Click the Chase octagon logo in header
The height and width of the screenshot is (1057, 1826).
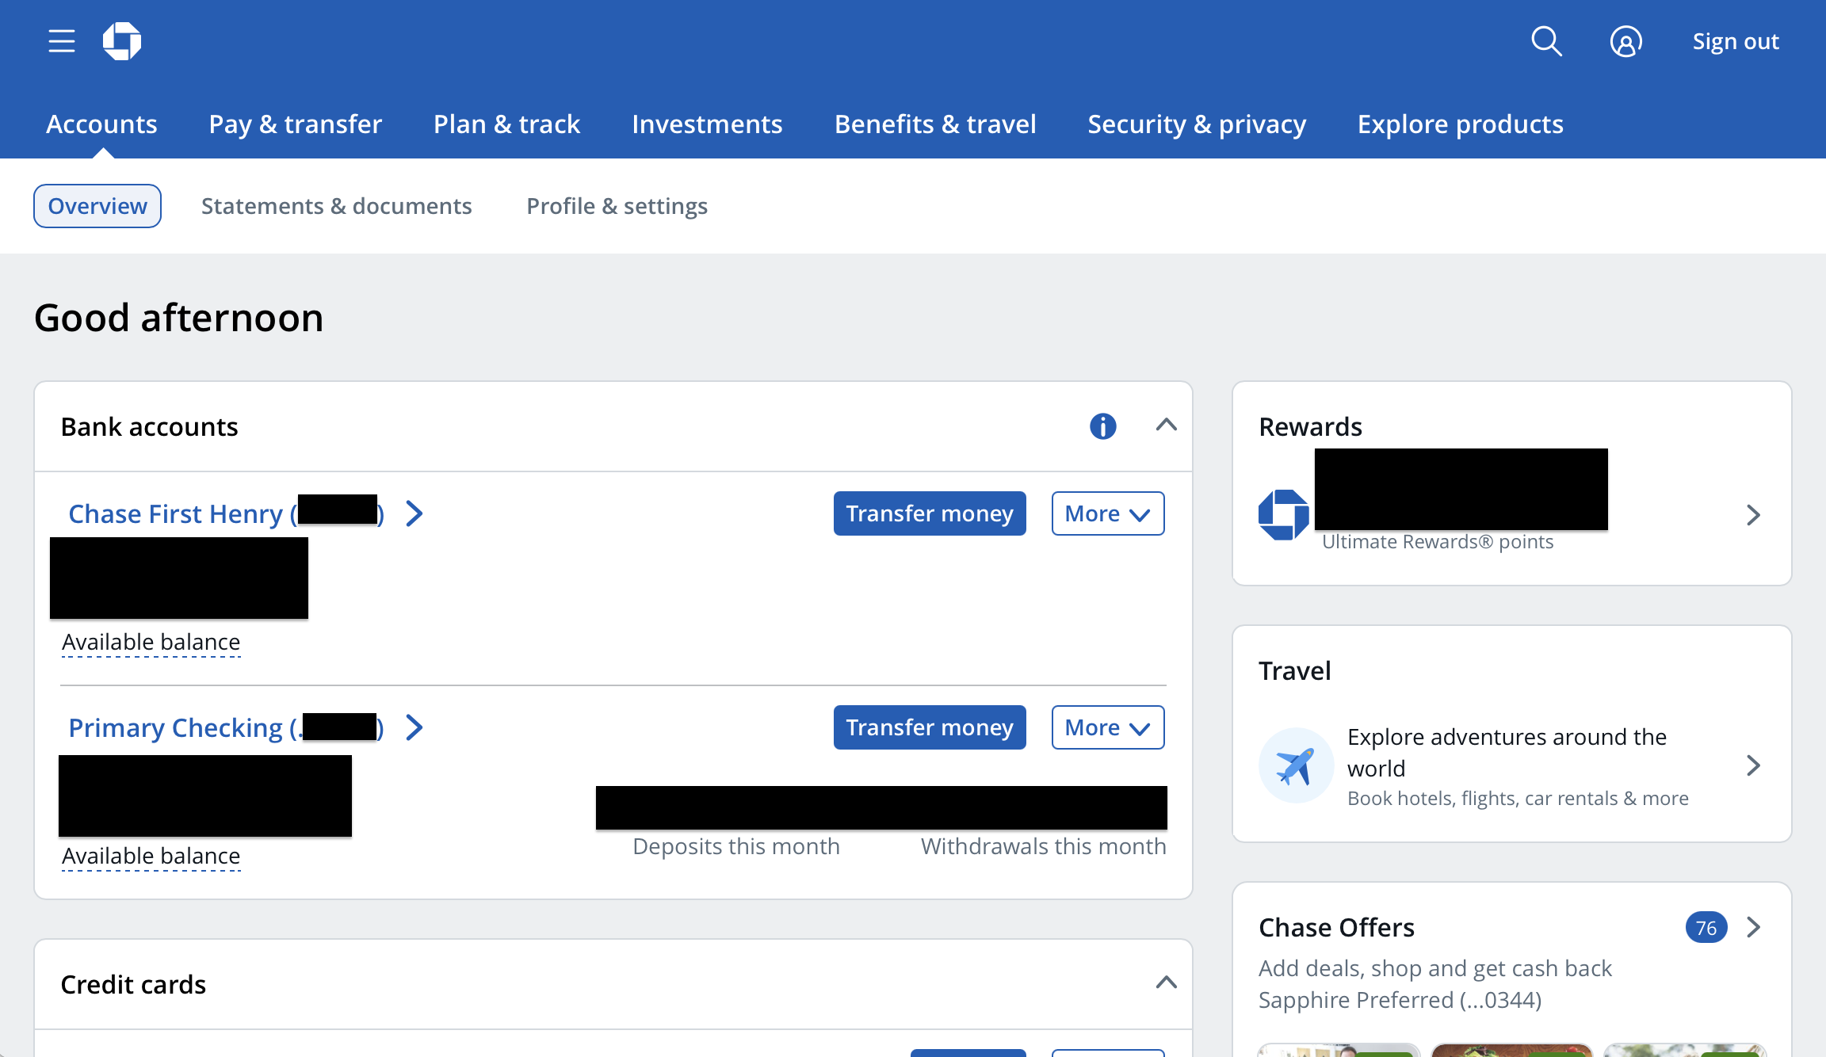coord(122,41)
